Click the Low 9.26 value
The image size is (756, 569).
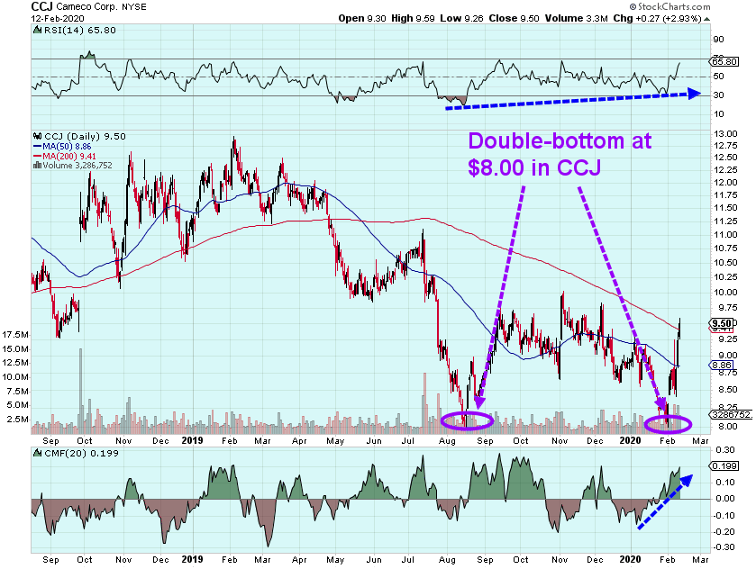(462, 18)
